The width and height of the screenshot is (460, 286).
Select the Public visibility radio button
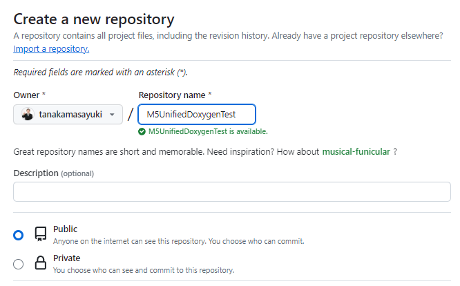click(19, 235)
